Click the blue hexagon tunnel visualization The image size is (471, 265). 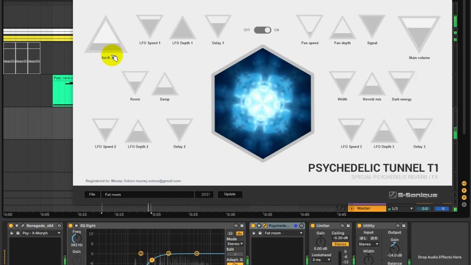click(x=263, y=103)
